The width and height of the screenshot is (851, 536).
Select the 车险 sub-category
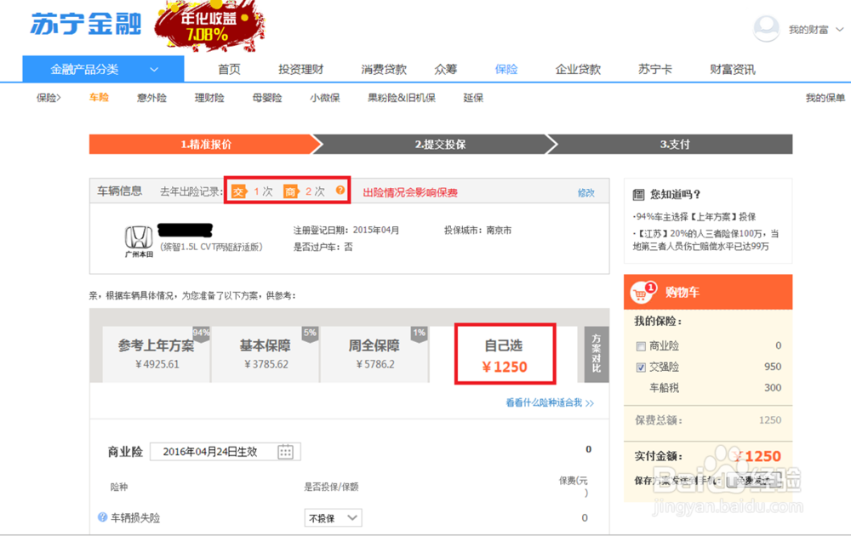(x=99, y=98)
